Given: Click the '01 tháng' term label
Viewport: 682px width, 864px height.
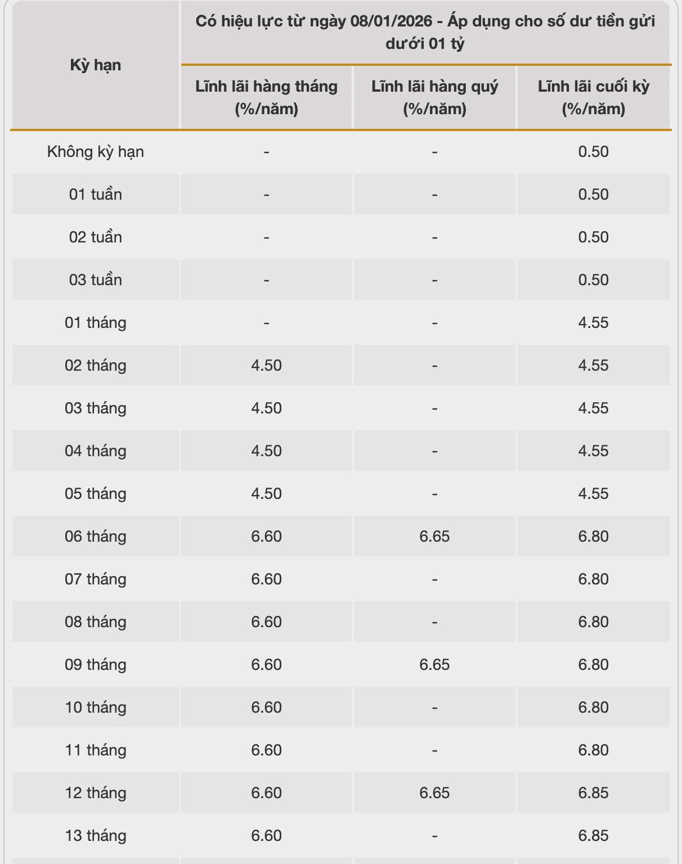Looking at the screenshot, I should [96, 323].
